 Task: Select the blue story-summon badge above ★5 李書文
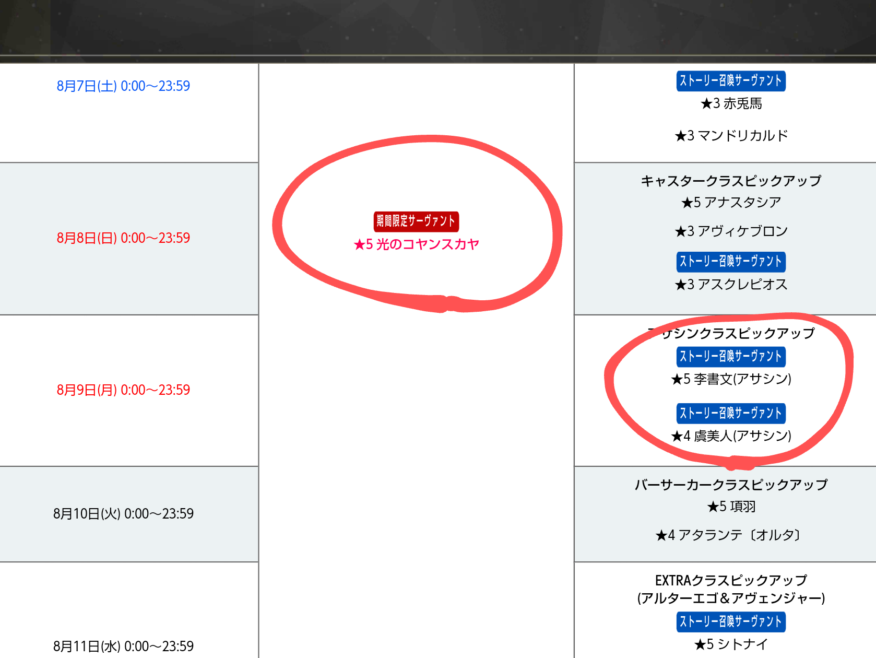[731, 357]
